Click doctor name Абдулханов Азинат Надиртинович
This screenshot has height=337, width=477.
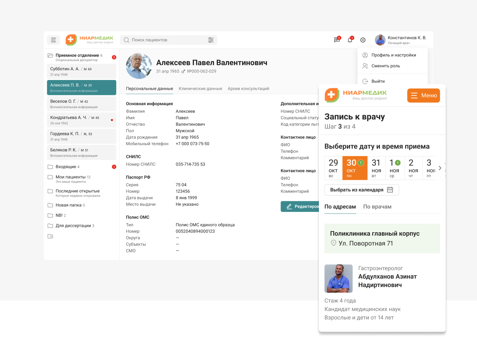click(387, 281)
